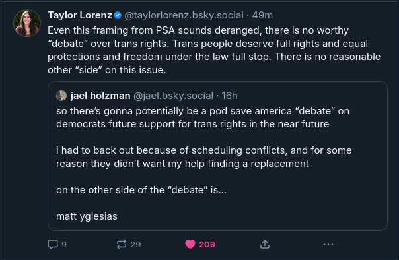399x260 pixels.
Task: Unlike the post via pink heart icon
Action: (190, 244)
